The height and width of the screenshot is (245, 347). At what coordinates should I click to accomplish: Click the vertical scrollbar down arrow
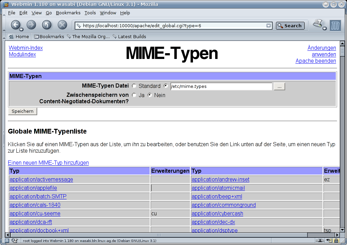click(342, 230)
